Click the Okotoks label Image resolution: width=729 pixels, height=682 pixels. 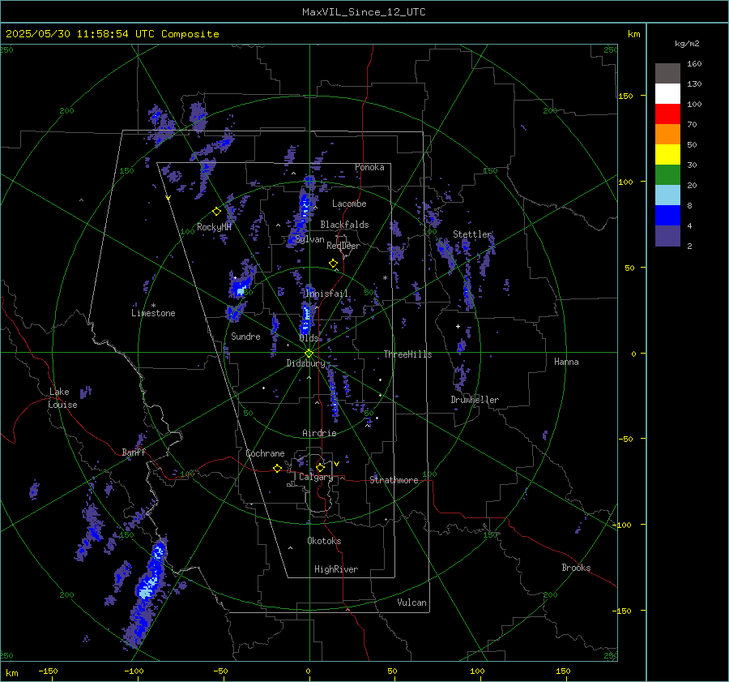324,541
